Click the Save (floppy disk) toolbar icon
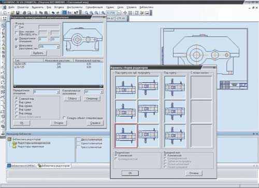Viewport: 259px width, 188px height. pyautogui.click(x=18, y=13)
